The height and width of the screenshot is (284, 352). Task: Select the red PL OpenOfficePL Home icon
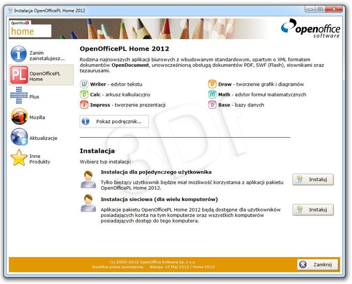click(x=19, y=75)
